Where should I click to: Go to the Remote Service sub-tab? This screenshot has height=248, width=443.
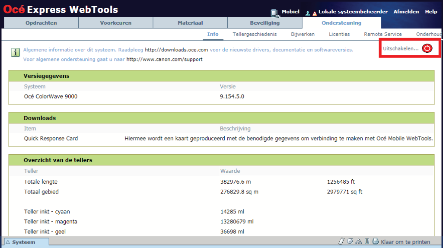tap(382, 34)
